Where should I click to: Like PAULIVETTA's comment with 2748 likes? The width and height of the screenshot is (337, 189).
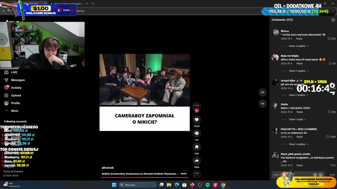pyautogui.click(x=328, y=137)
